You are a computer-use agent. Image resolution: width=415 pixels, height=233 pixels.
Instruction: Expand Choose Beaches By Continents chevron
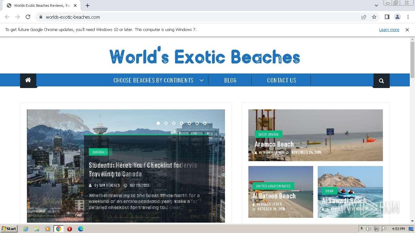(x=201, y=80)
